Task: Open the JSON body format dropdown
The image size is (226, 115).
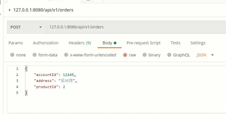Action: pyautogui.click(x=205, y=55)
